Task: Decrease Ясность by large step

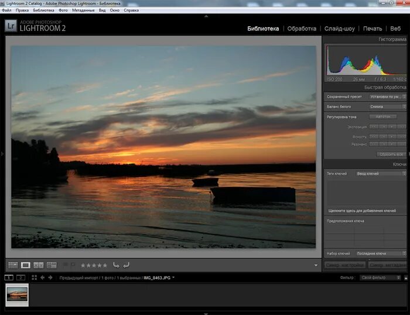Action: [x=374, y=137]
